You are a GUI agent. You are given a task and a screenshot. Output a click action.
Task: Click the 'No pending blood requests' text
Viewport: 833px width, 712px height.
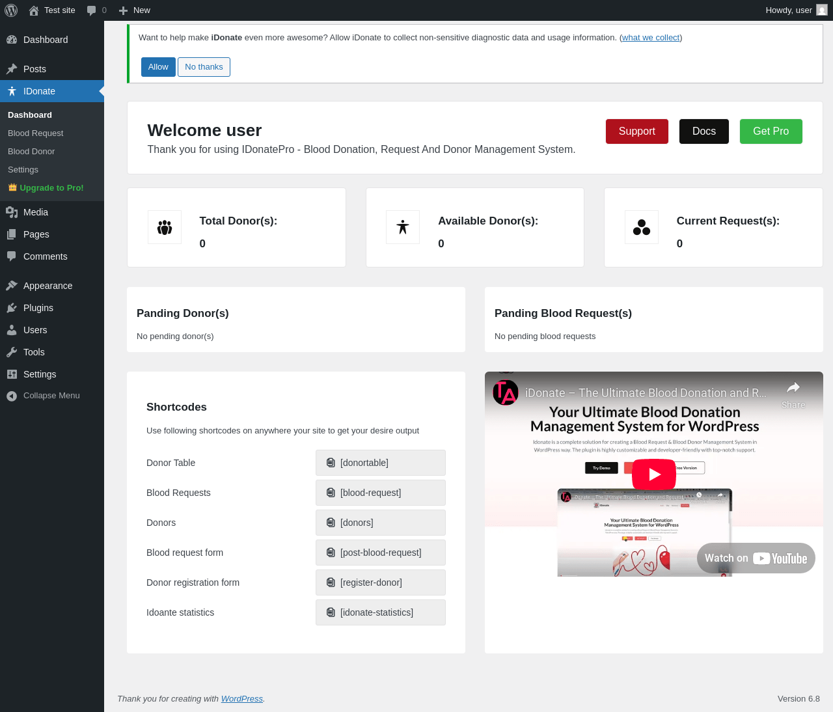coord(545,336)
